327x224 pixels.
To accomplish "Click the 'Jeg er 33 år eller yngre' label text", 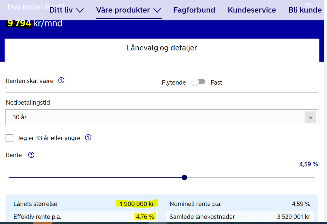I will (x=49, y=138).
